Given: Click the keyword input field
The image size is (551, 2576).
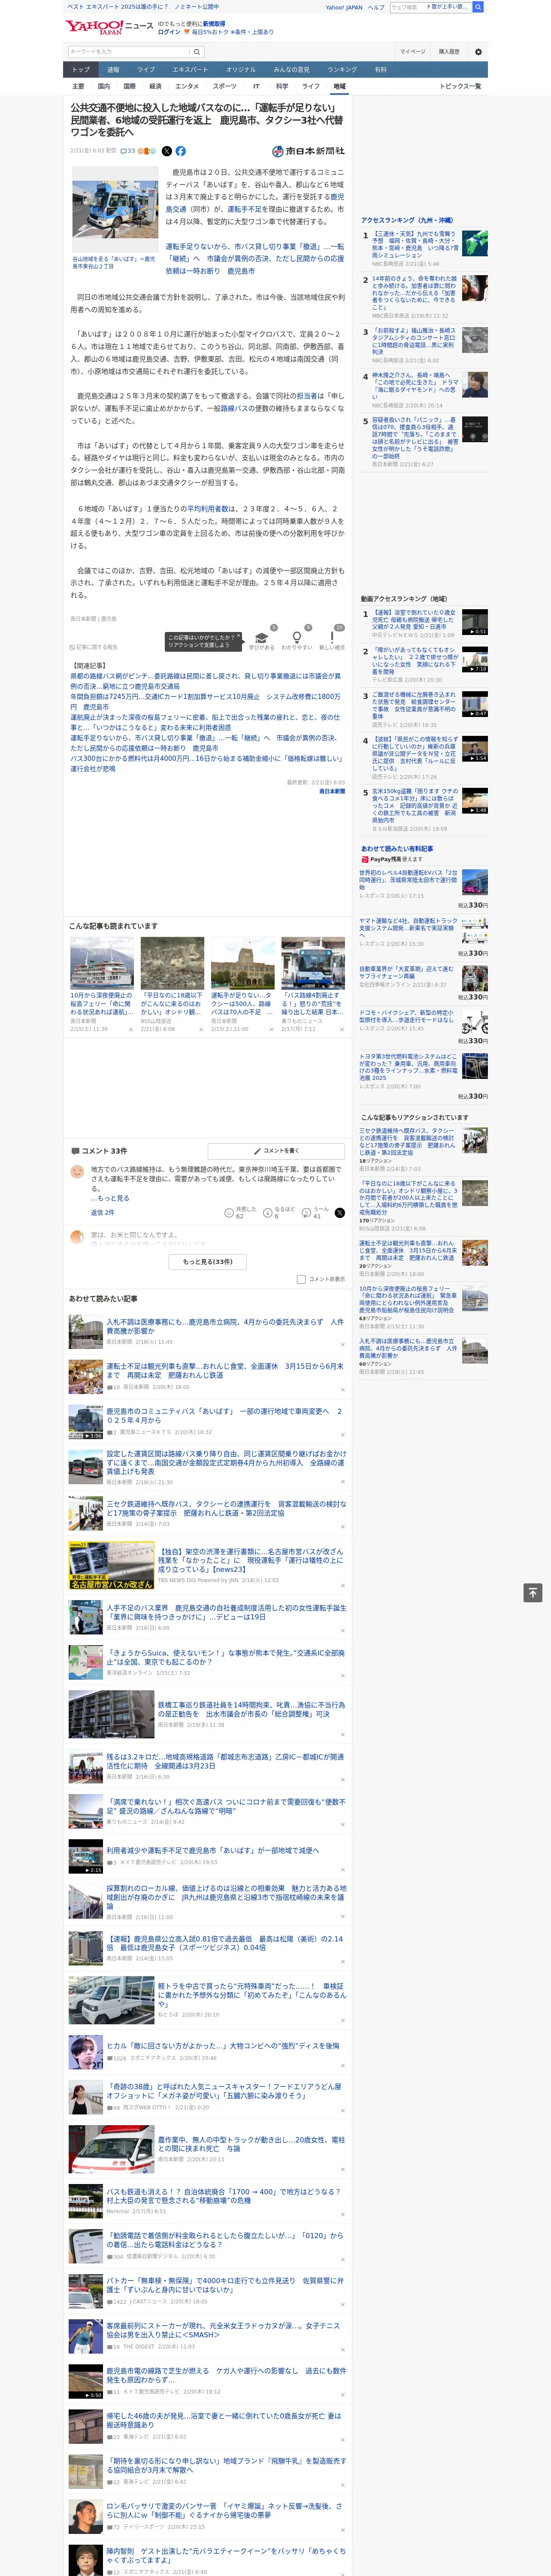Looking at the screenshot, I should (x=129, y=52).
